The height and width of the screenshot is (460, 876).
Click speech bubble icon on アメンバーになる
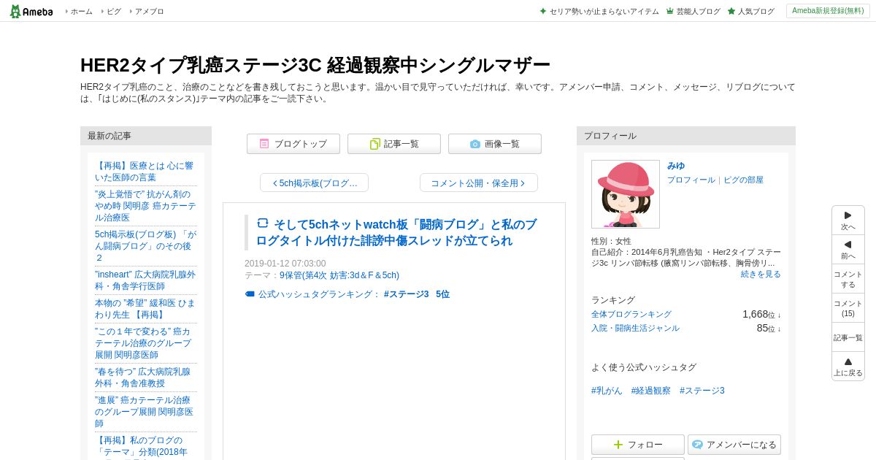(697, 445)
